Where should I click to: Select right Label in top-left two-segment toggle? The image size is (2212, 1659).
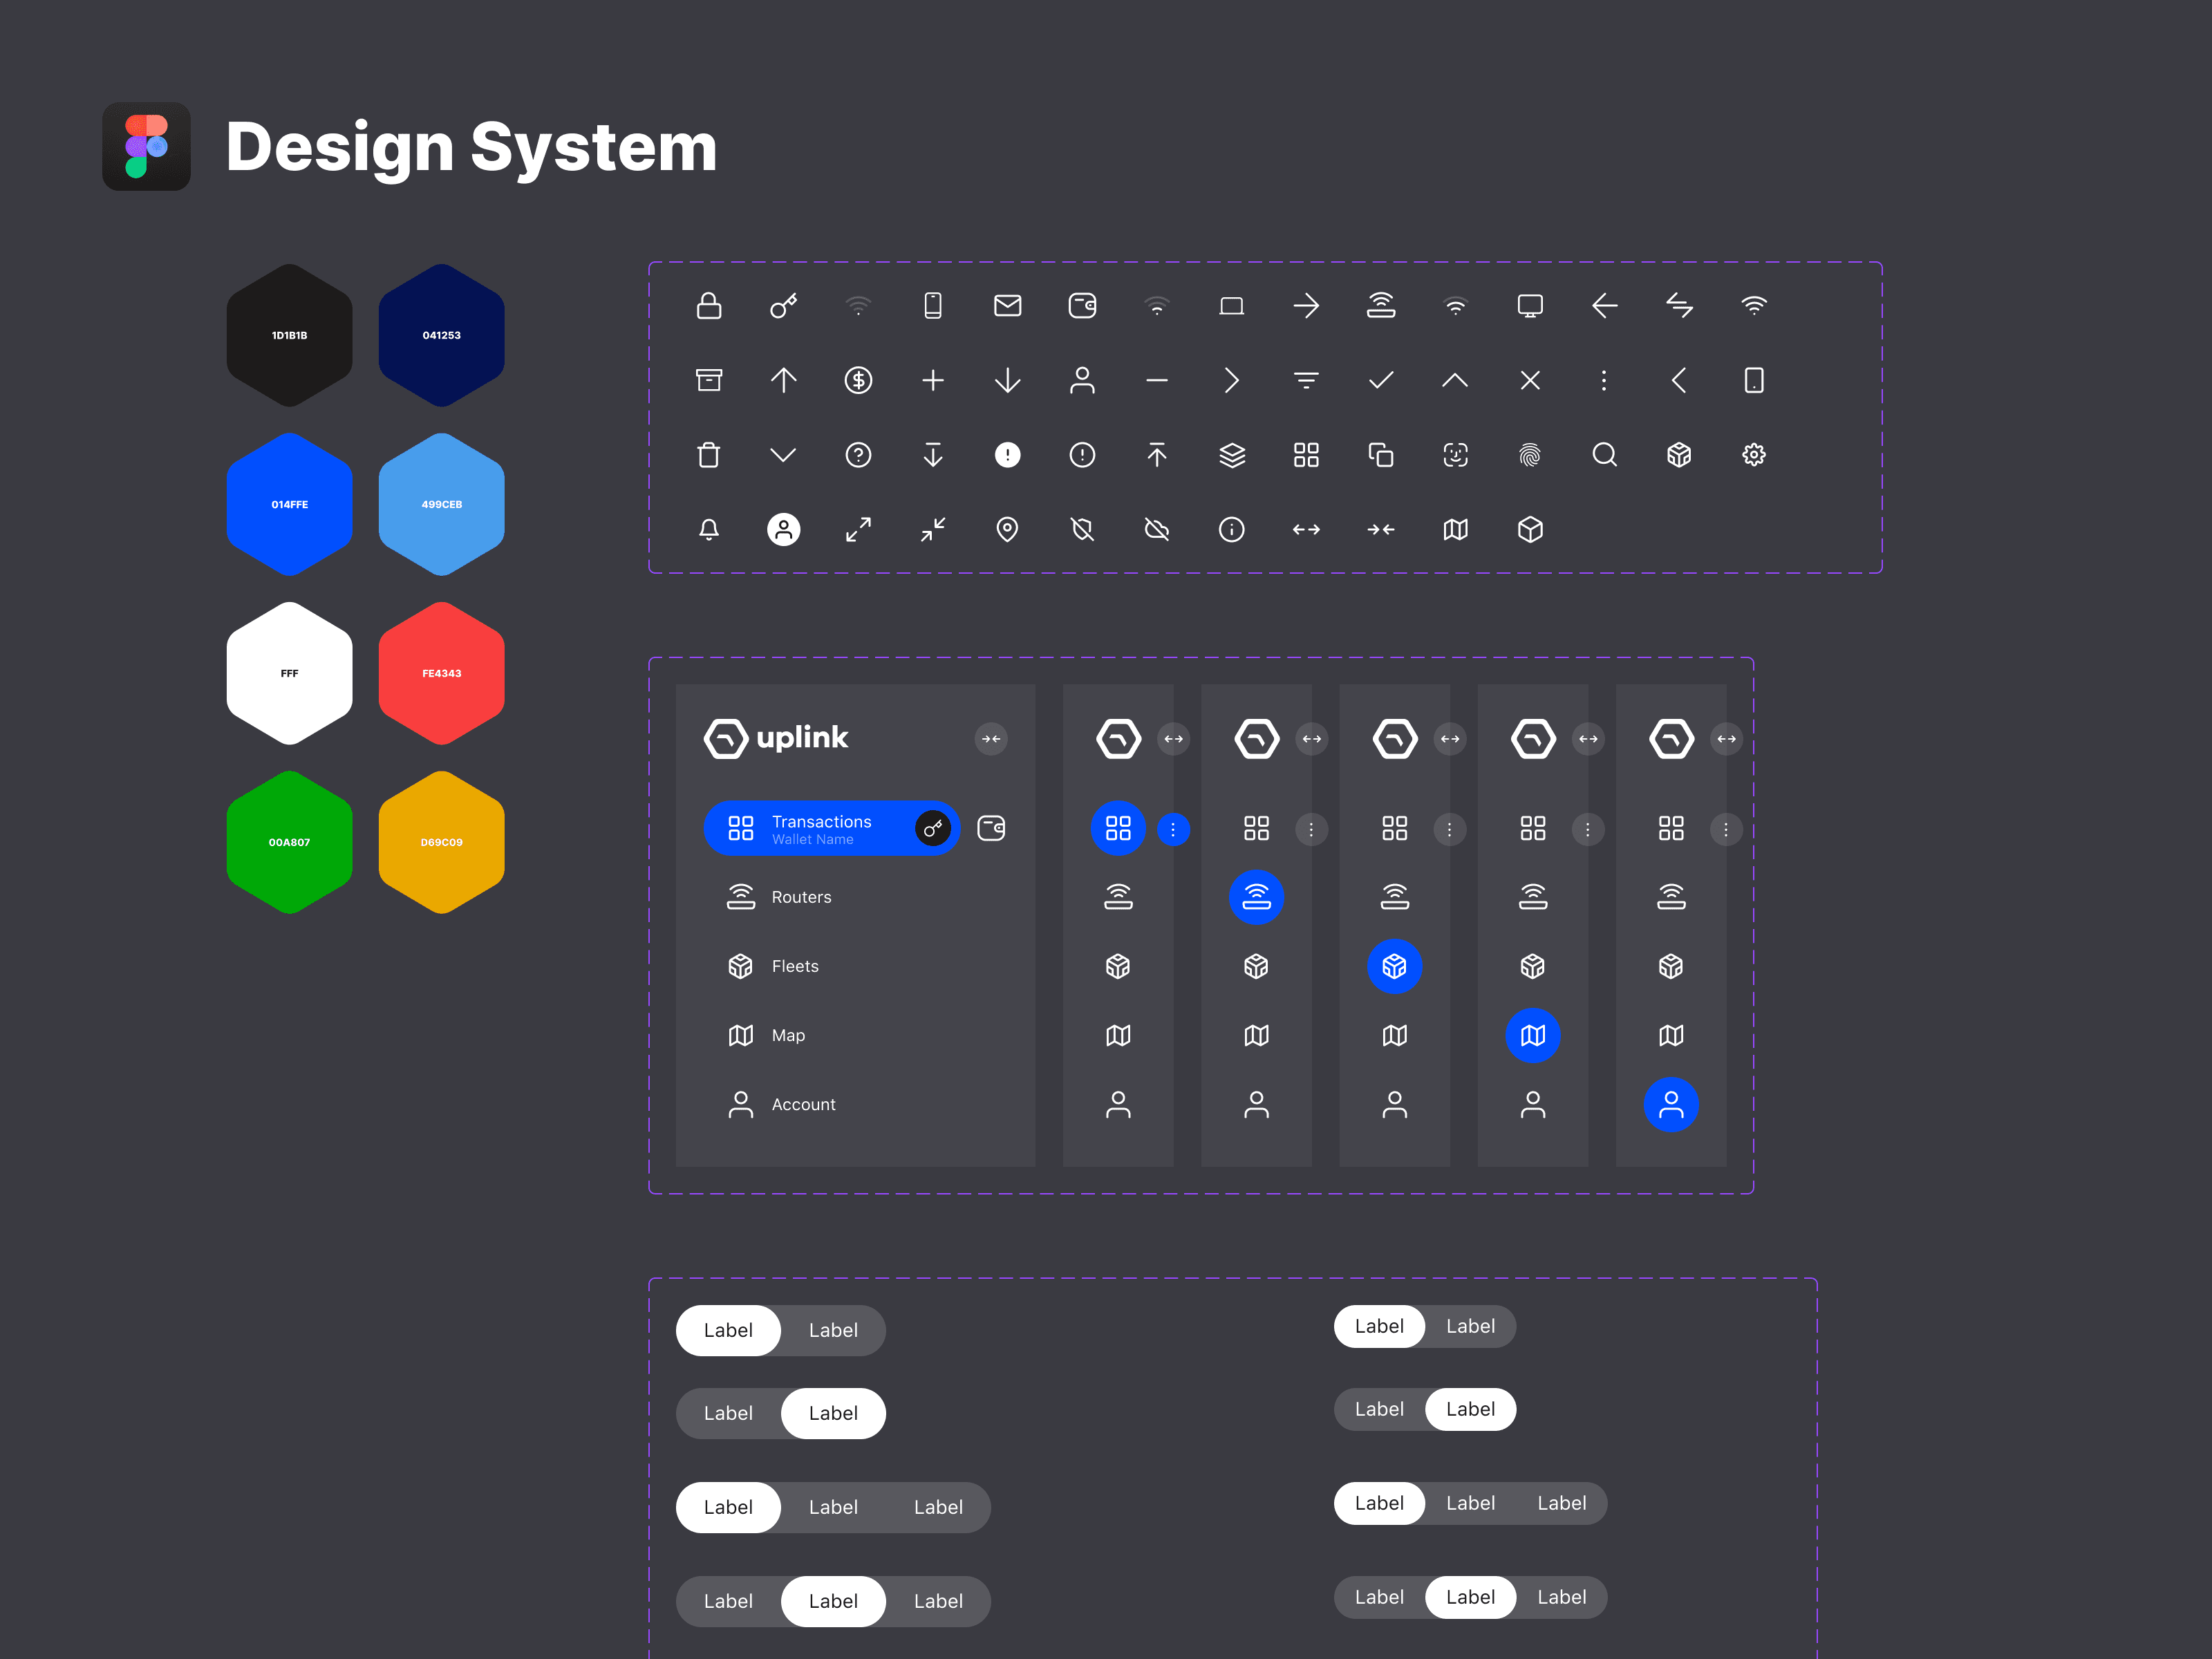832,1330
